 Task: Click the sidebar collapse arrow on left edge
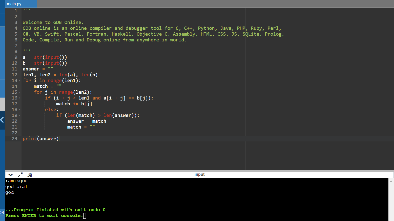click(x=2, y=120)
